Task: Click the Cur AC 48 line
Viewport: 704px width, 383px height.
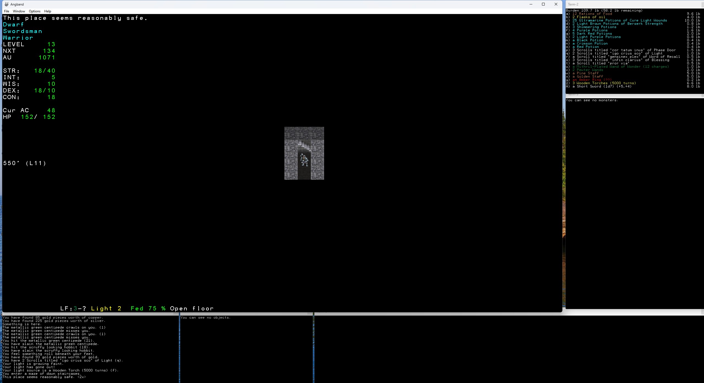Action: (x=29, y=110)
